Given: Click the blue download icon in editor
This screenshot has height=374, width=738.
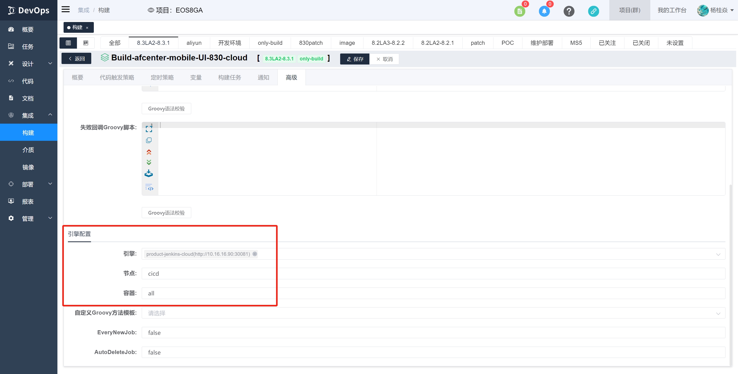Looking at the screenshot, I should click(149, 173).
